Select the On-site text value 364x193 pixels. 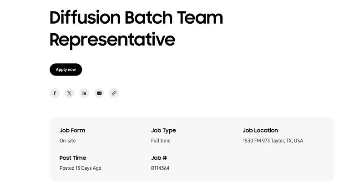[67, 141]
